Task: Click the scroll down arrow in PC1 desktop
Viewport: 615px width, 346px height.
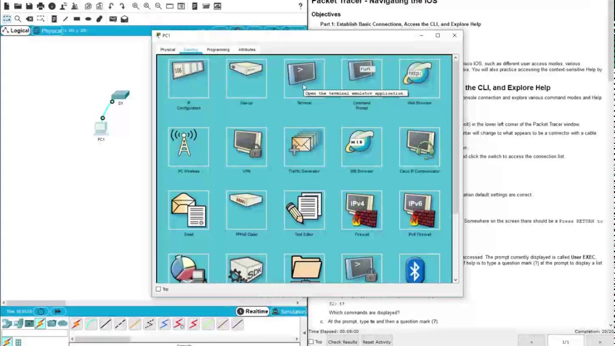Action: (455, 279)
